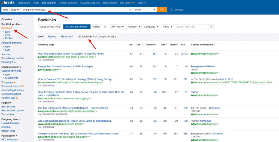Open Broken backlinks in sidebar

tap(9, 38)
